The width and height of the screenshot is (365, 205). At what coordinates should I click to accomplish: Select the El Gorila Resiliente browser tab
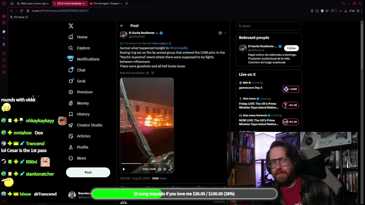[69, 3]
